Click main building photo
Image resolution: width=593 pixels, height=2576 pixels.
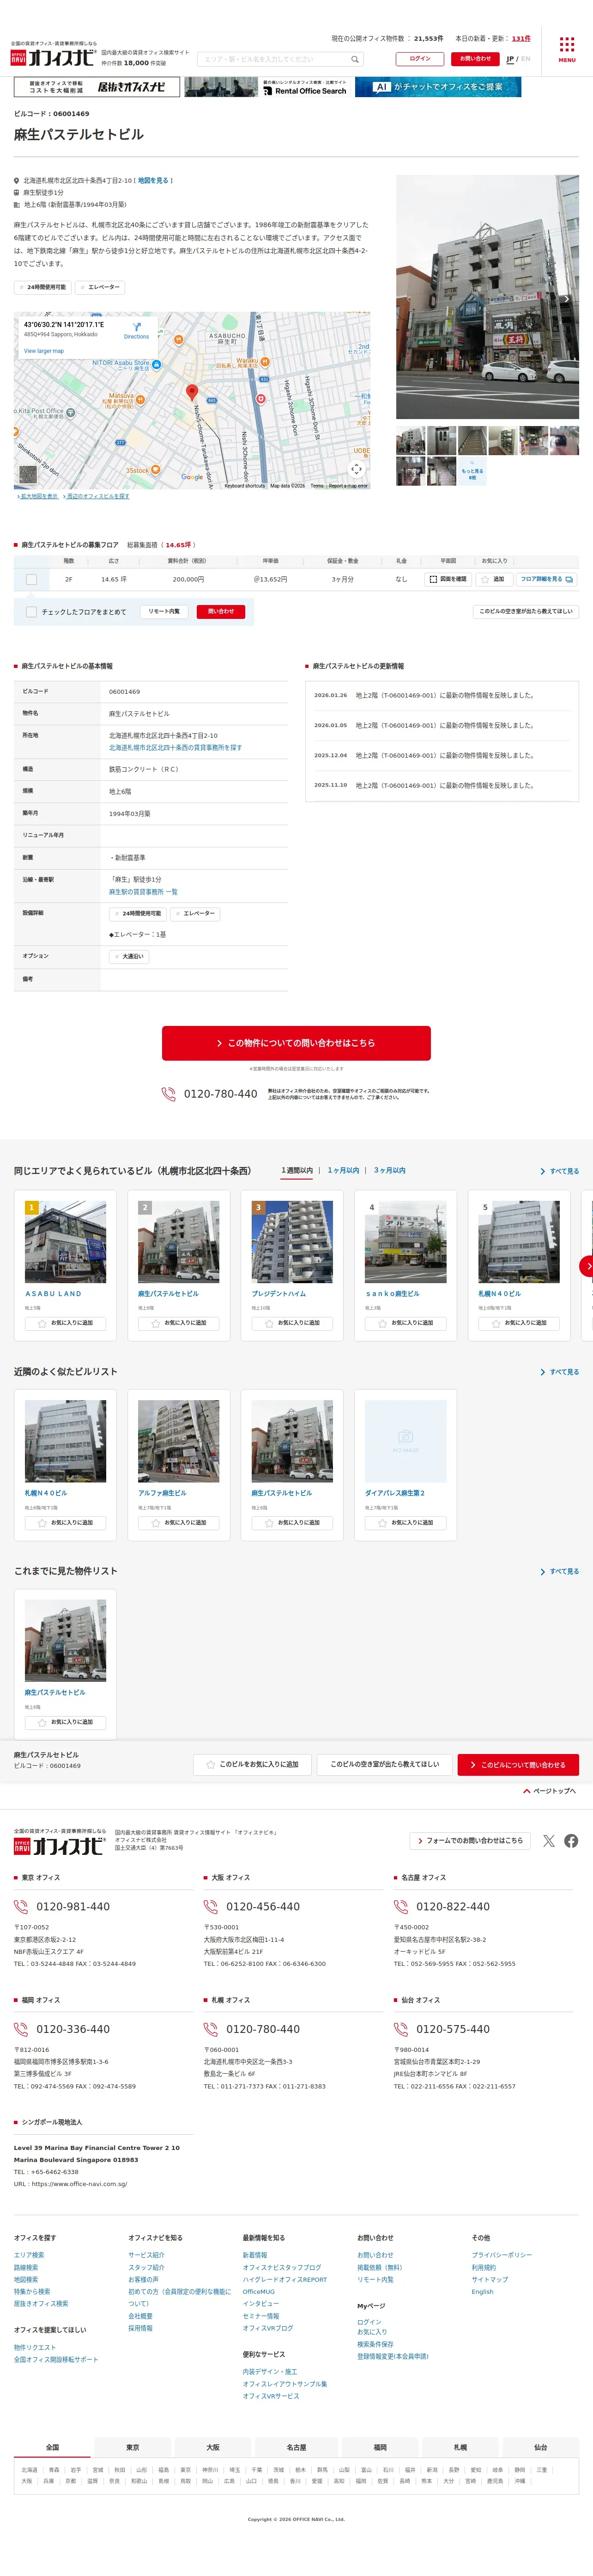tap(487, 297)
